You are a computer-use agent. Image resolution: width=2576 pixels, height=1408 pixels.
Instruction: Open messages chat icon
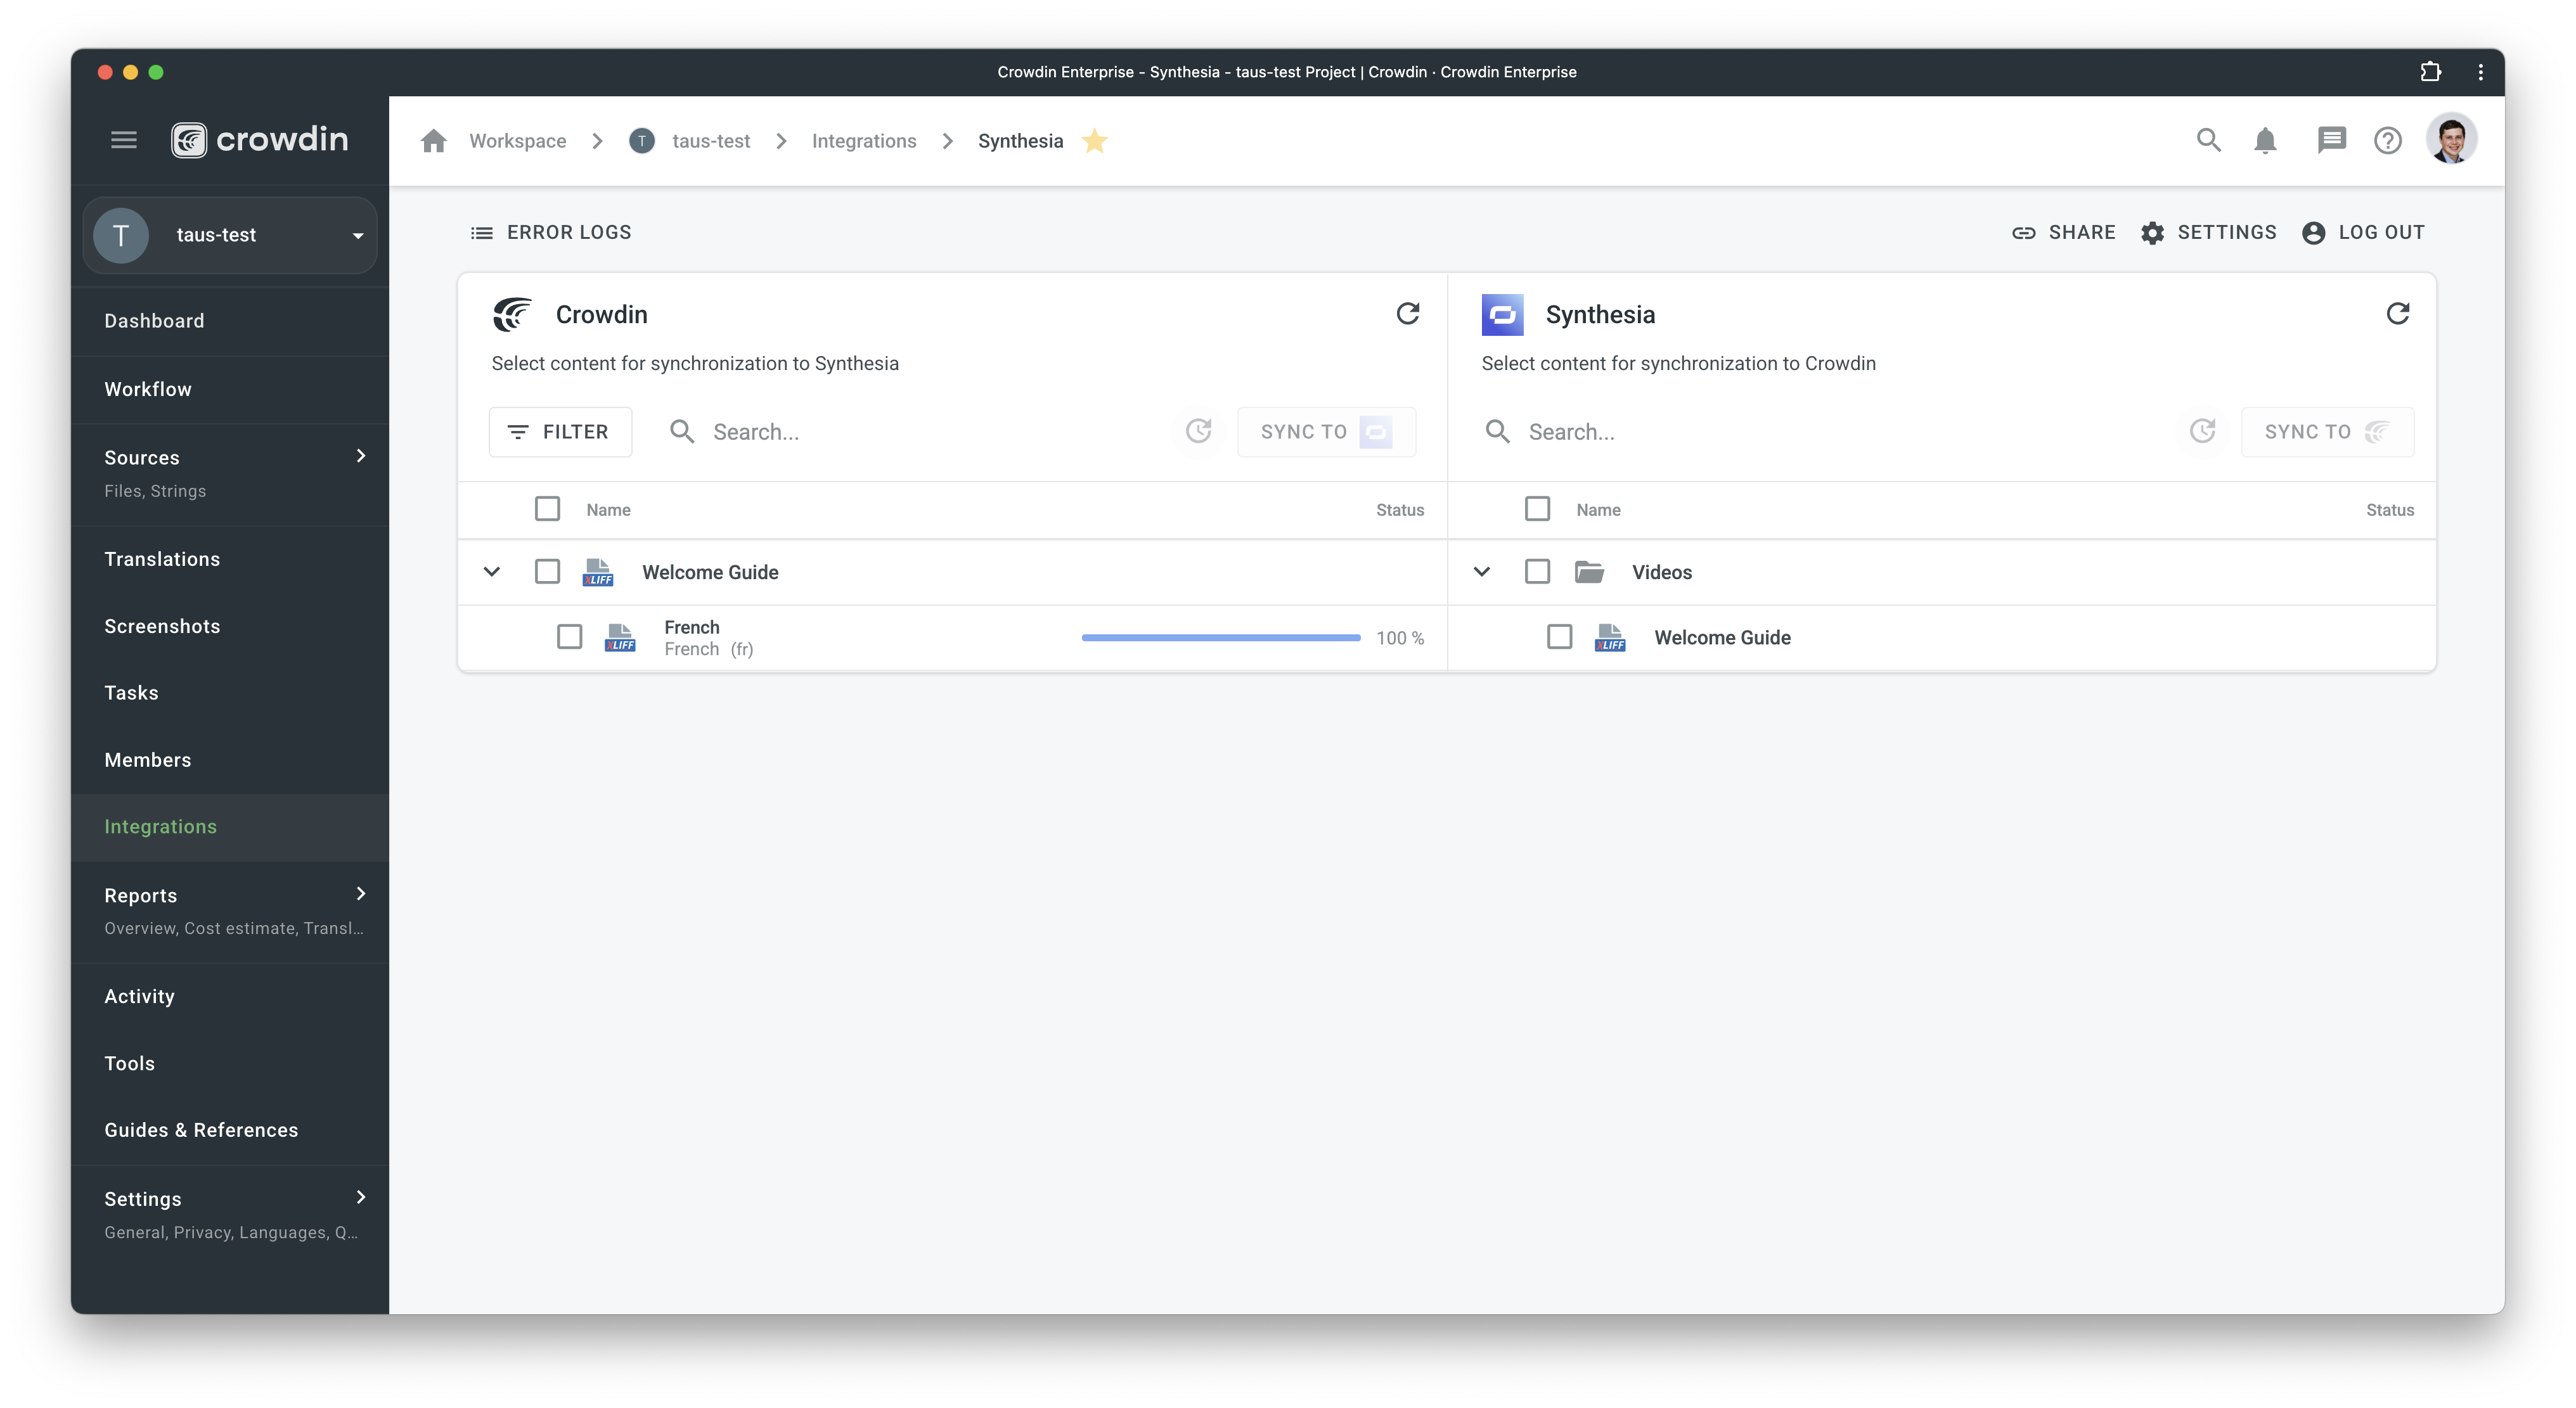point(2331,141)
